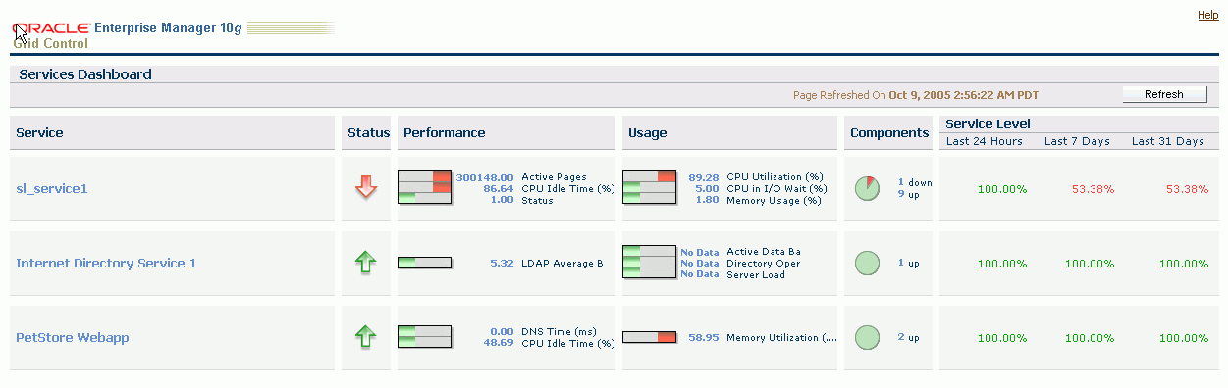Click No Data next to Server Load

click(x=700, y=274)
